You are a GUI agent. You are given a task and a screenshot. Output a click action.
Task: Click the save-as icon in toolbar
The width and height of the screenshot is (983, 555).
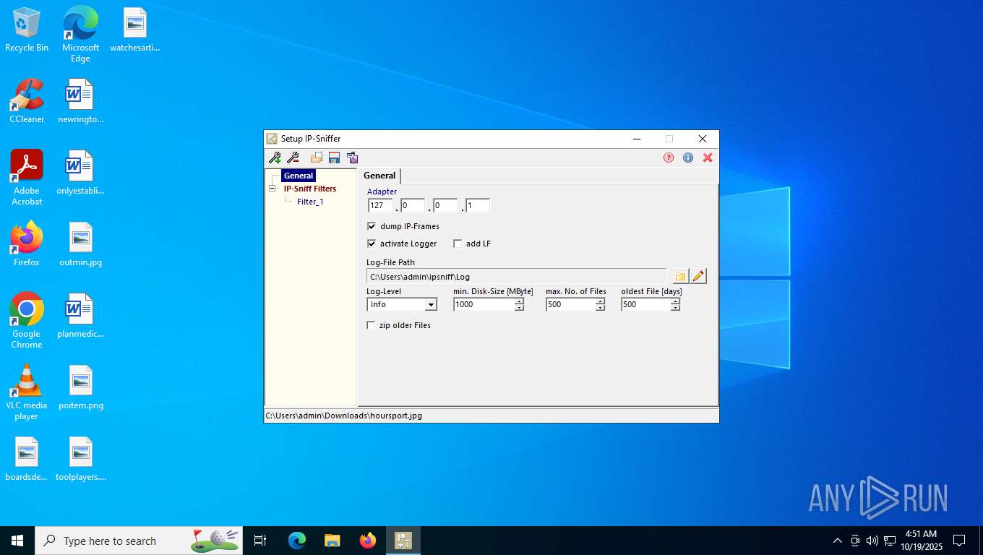[352, 158]
